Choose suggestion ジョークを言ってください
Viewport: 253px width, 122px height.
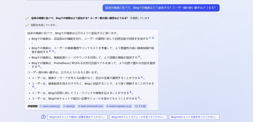[x=138, y=117]
